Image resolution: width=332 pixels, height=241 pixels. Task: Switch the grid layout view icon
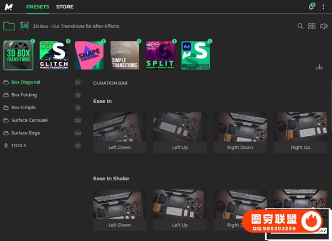(x=312, y=26)
